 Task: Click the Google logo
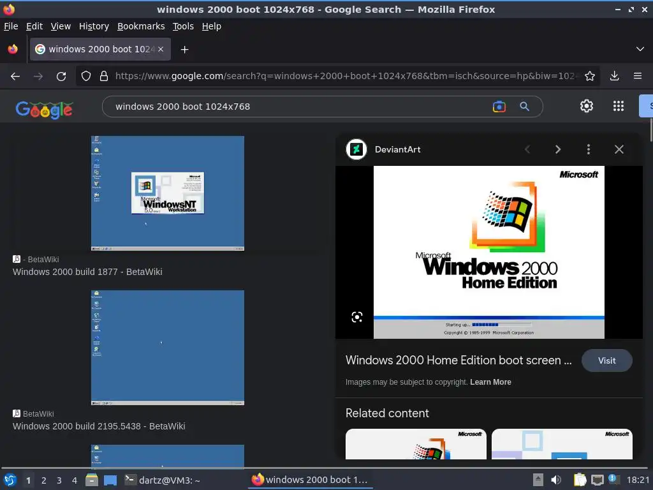tap(44, 110)
